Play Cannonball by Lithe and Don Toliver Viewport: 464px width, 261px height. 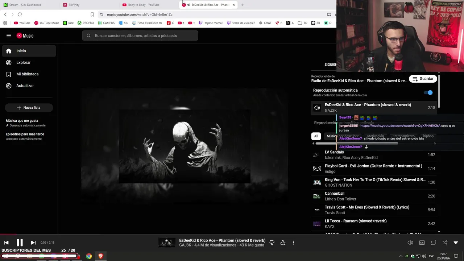click(374, 196)
